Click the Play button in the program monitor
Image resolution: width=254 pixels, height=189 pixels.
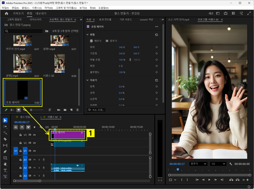click(x=210, y=180)
